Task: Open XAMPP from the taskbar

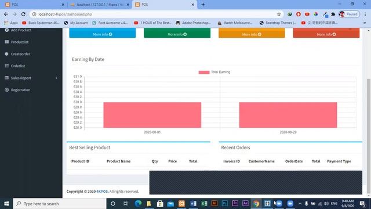Action: tap(181, 204)
